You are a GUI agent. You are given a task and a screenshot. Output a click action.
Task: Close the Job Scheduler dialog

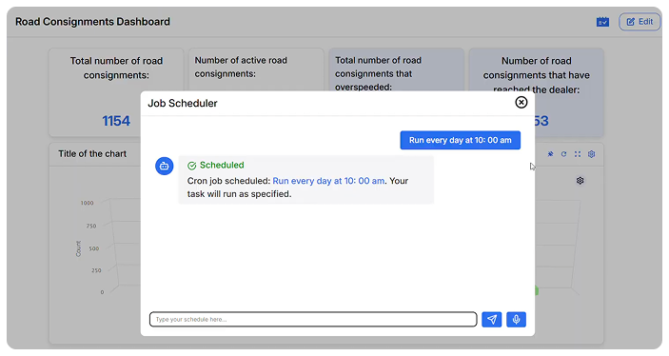[521, 103]
